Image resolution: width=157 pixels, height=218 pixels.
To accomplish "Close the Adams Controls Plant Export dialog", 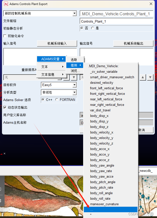I will 151,4.
